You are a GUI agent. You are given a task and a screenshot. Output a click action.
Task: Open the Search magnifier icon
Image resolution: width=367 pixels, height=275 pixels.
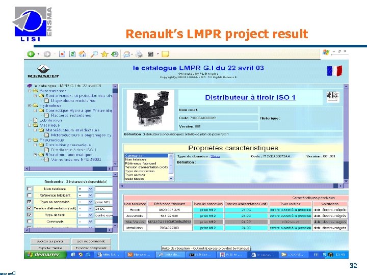(94, 54)
